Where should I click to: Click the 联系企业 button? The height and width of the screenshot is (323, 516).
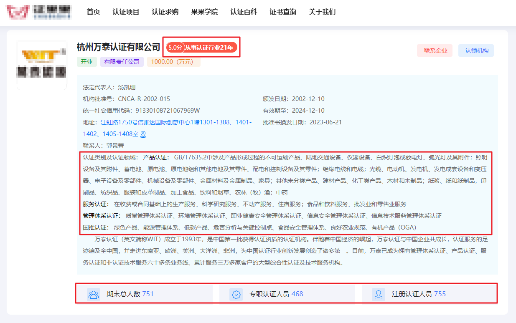[x=435, y=50]
